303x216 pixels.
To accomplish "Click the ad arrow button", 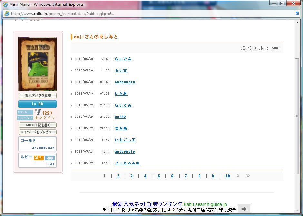I will (244, 209).
